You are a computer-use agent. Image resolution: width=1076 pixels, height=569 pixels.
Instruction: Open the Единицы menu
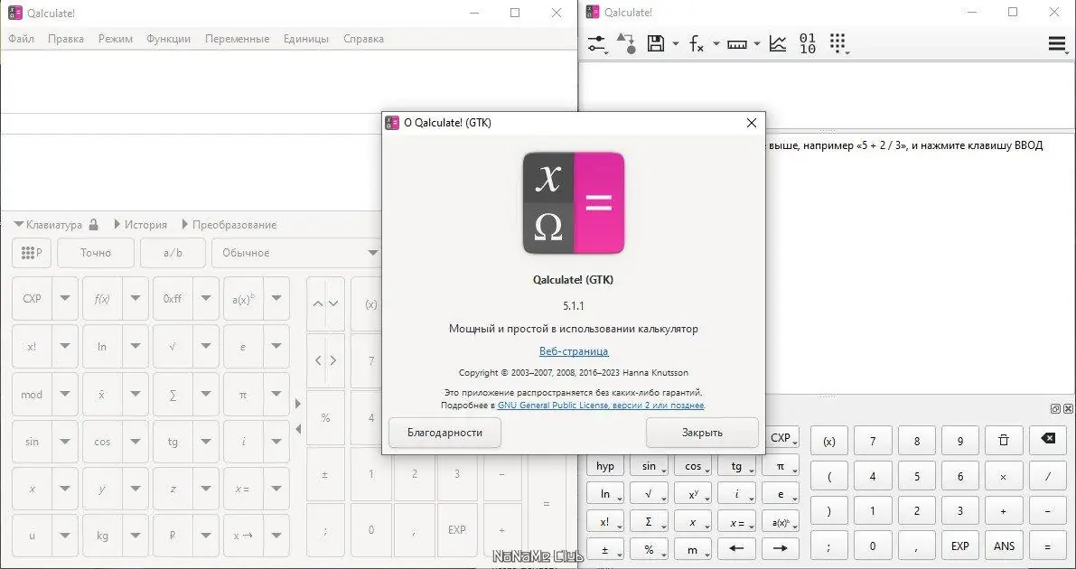(x=306, y=39)
